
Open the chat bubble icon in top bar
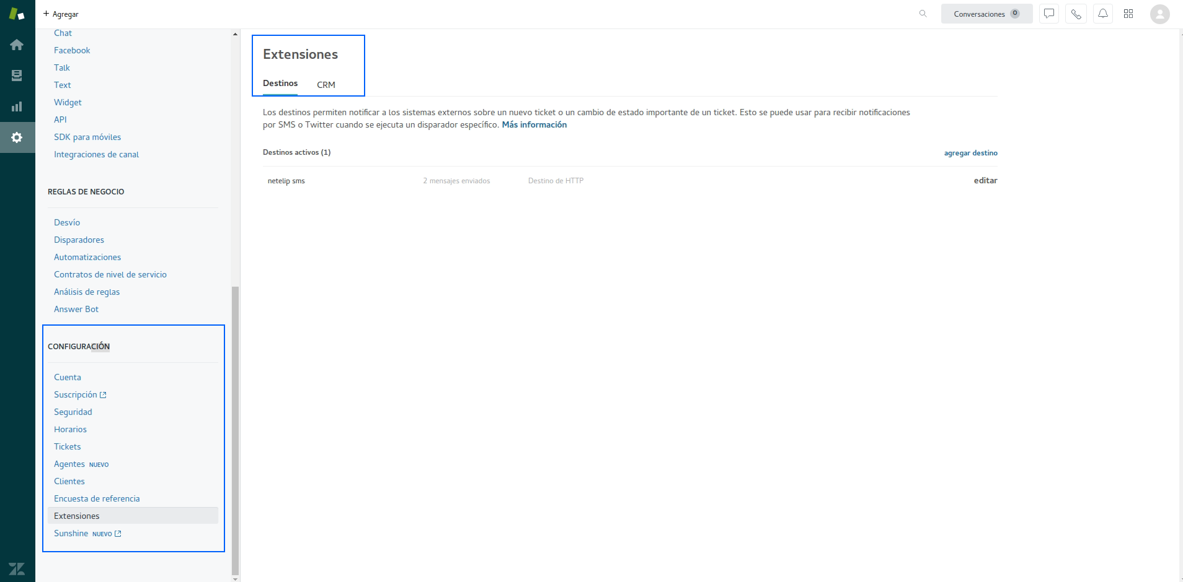point(1048,14)
